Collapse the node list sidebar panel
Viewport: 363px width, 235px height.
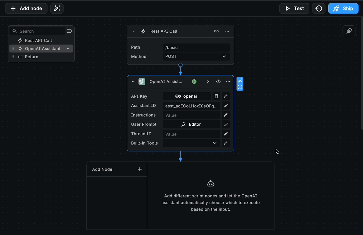(x=70, y=31)
